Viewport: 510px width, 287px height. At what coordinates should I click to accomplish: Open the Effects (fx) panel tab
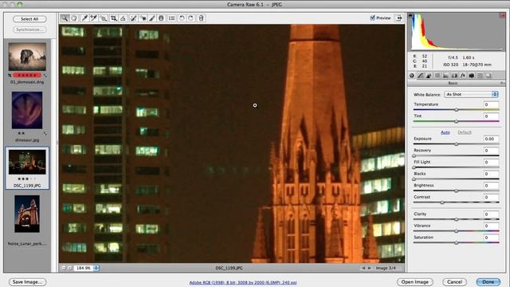tap(463, 76)
